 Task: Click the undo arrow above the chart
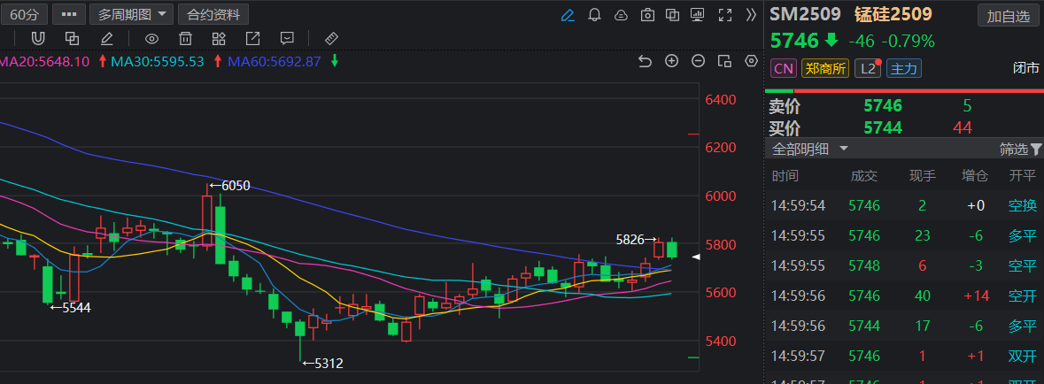tap(645, 61)
